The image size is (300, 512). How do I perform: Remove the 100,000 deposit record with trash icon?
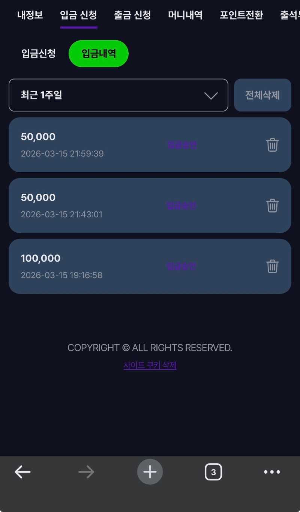272,267
